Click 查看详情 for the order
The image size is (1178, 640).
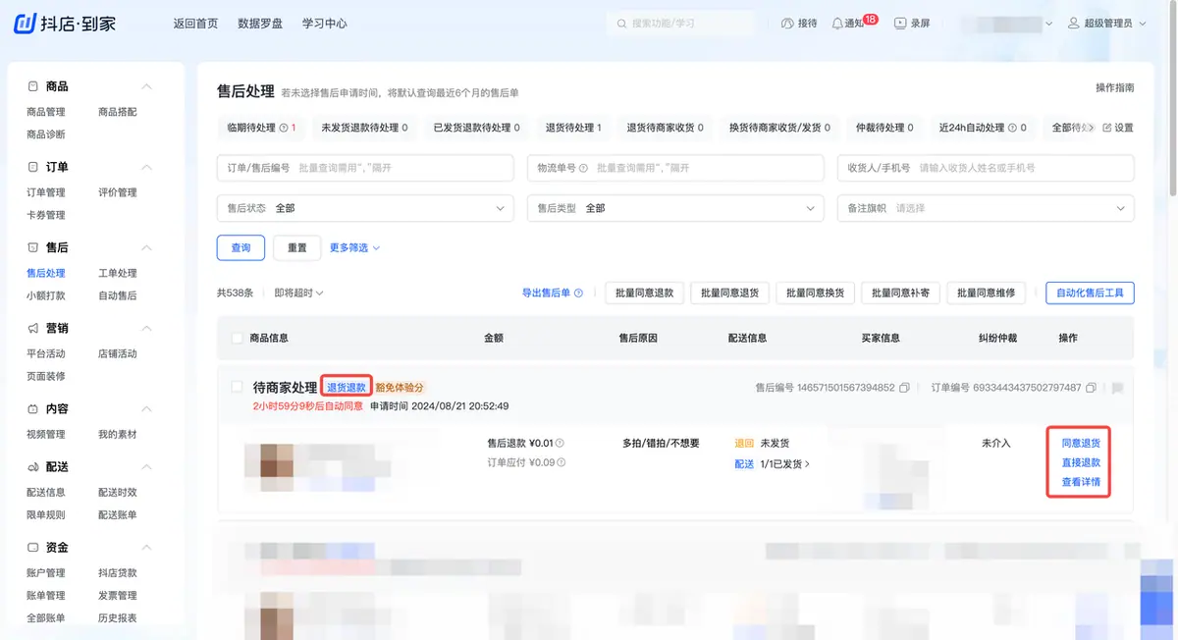1081,482
